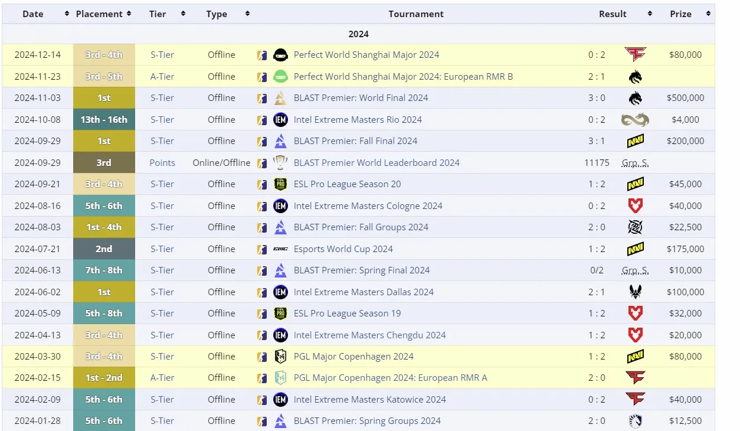Select the 2024-11-03 date cell
The height and width of the screenshot is (431, 740).
[x=37, y=98]
